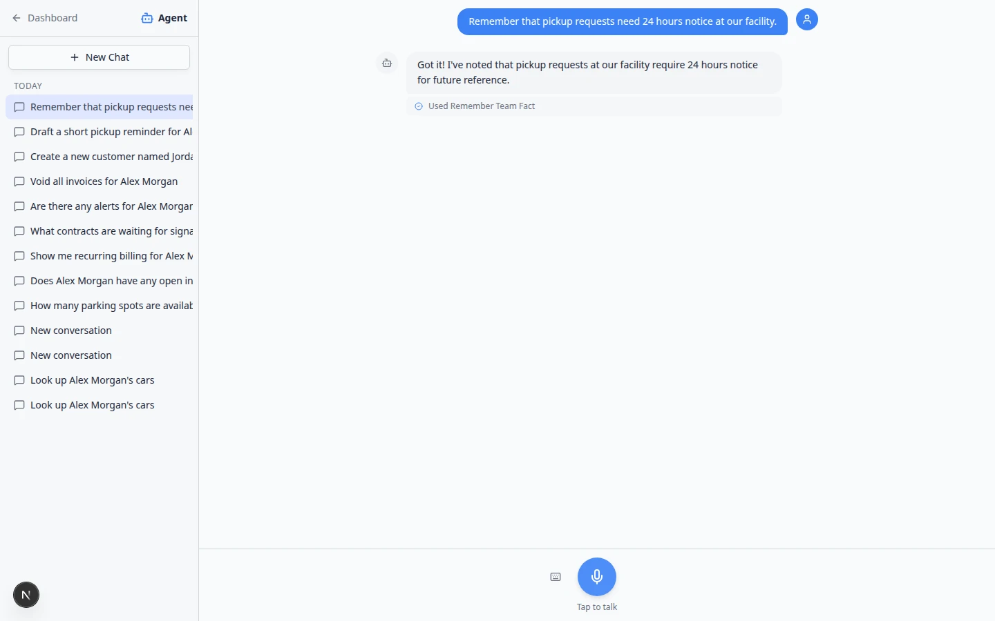Click chat icon beside 'Create a new customer'

pyautogui.click(x=19, y=157)
